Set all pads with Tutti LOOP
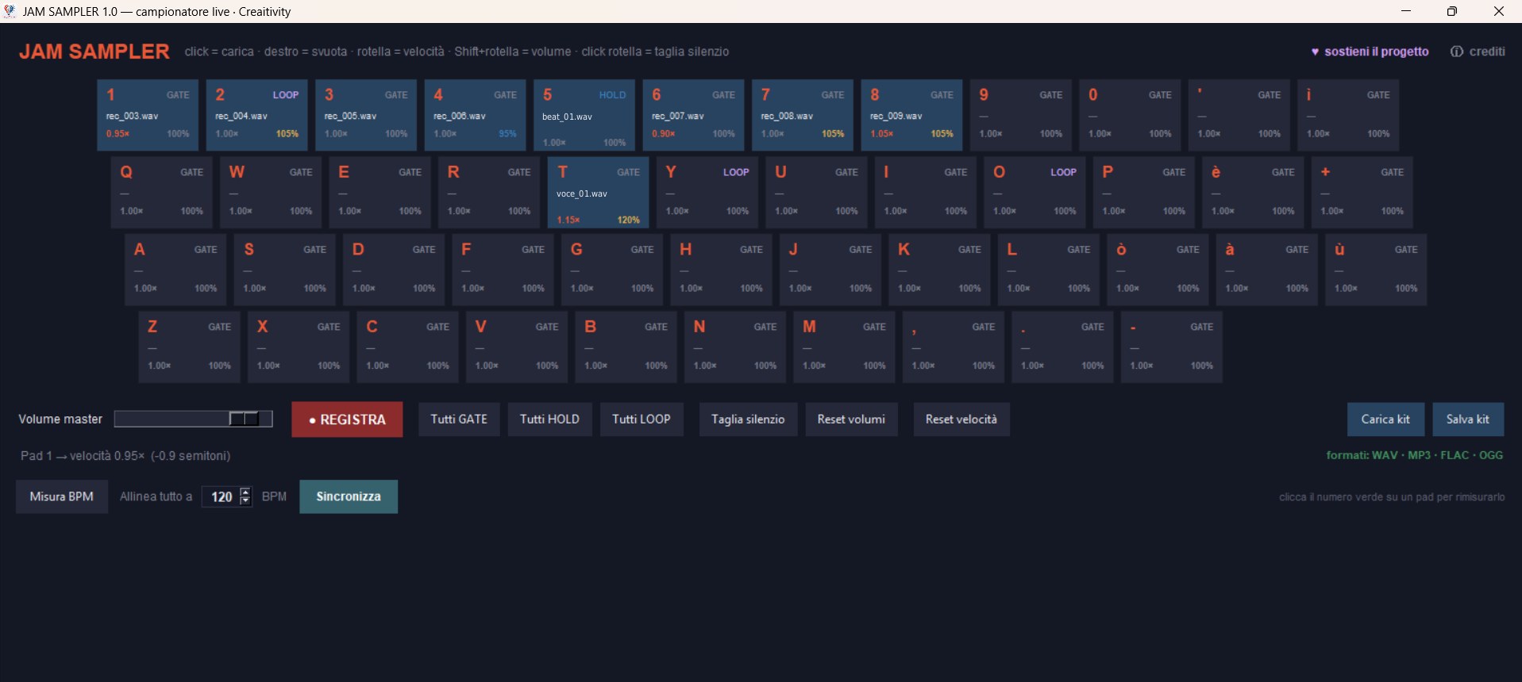Screen dimensions: 1522x682 pos(642,419)
